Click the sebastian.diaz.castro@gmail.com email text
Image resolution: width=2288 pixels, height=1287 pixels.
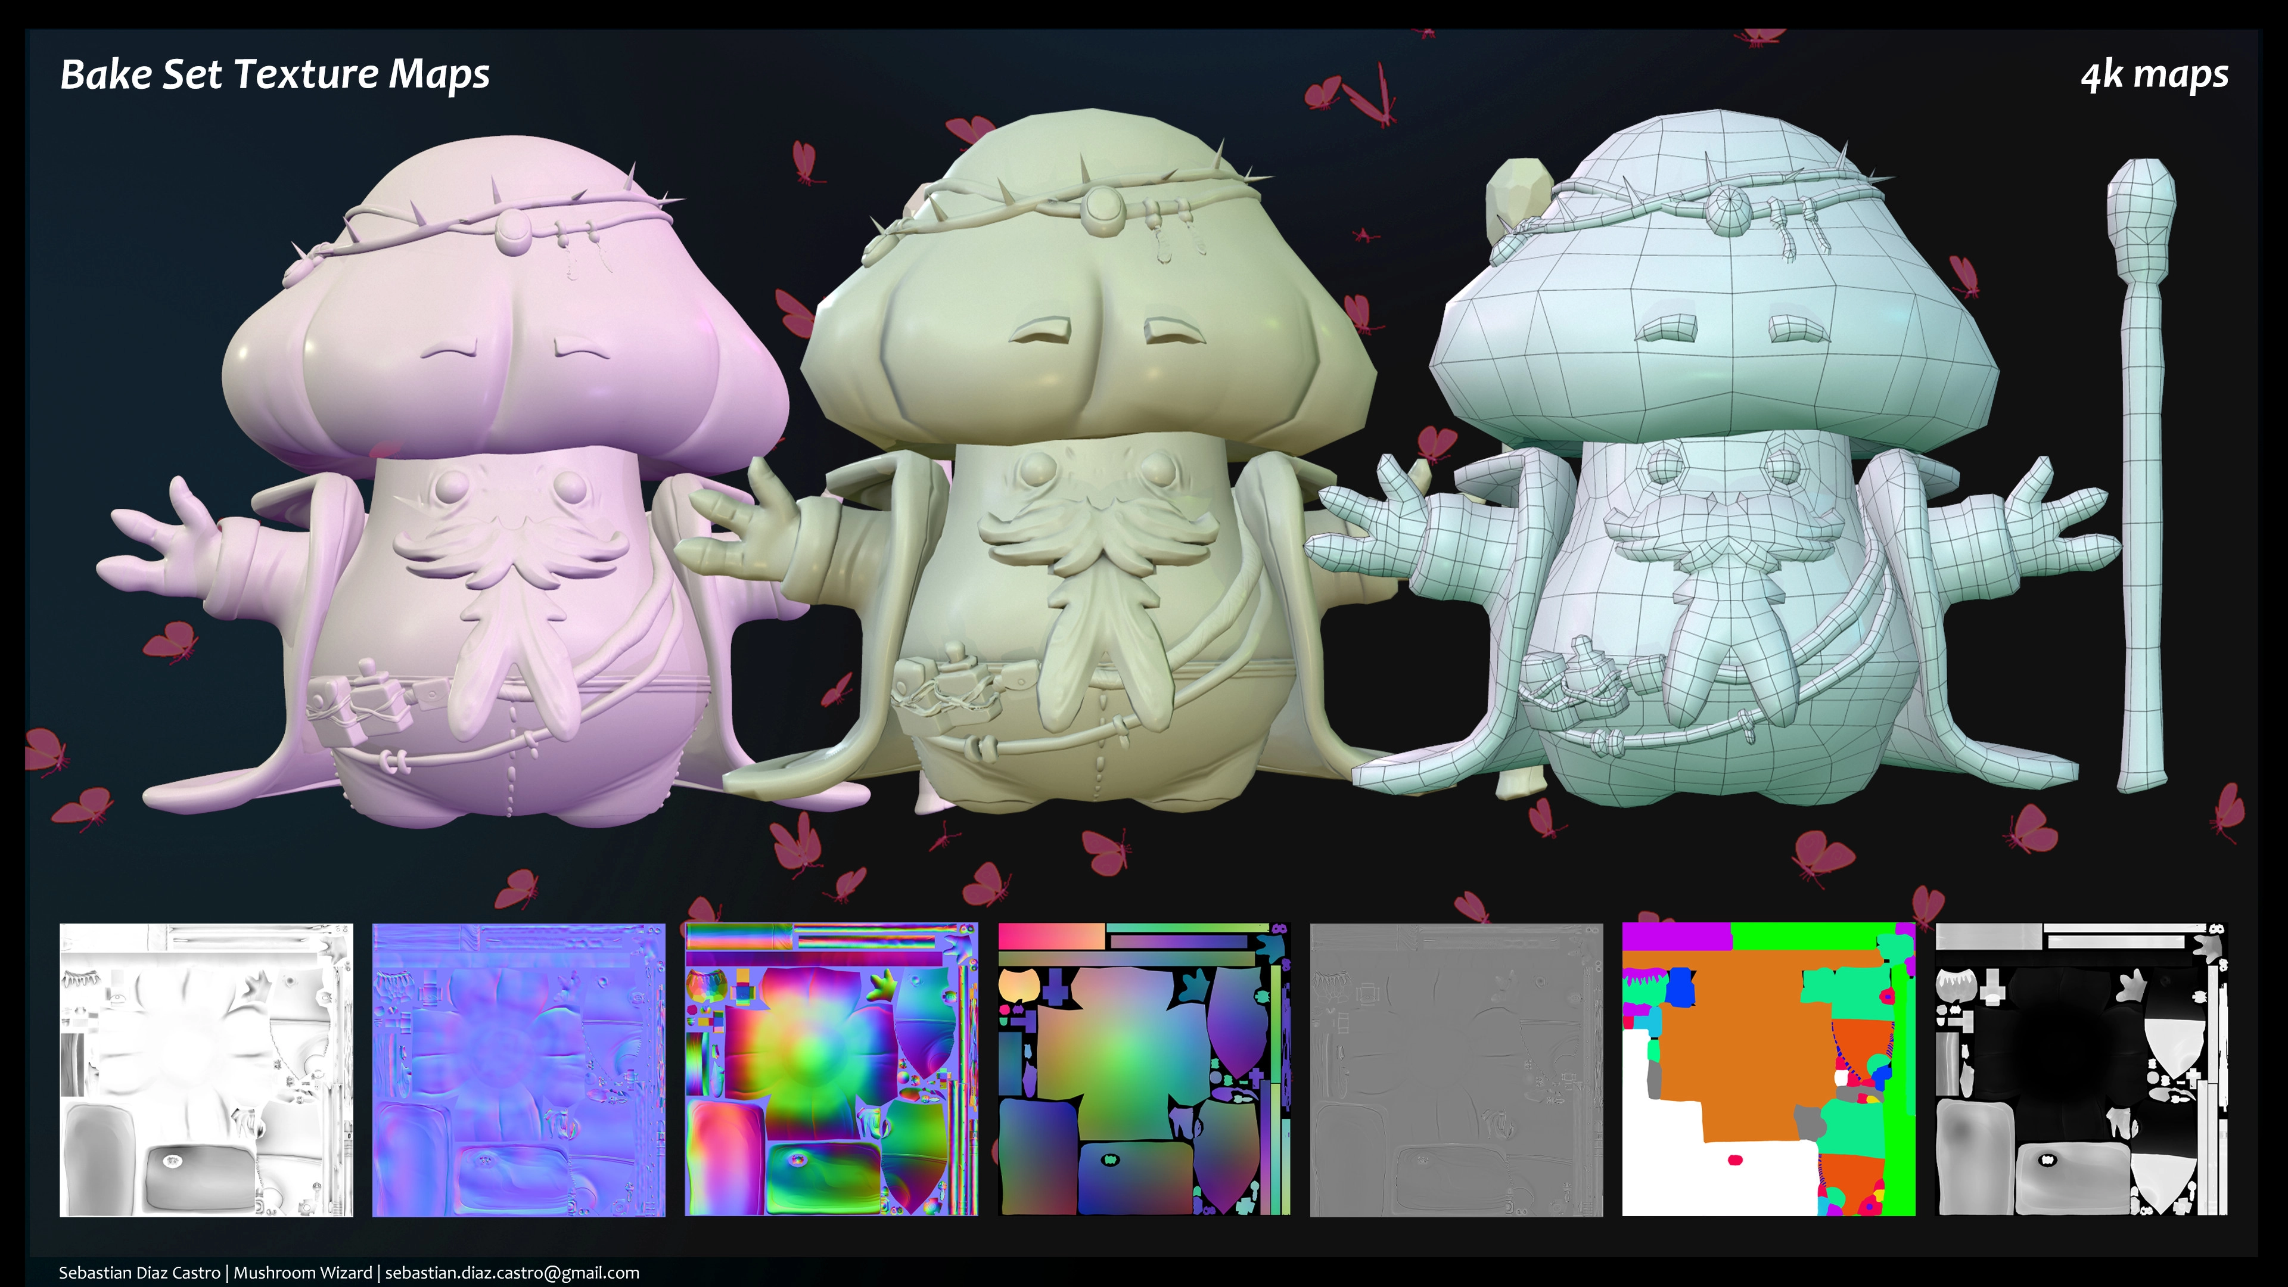(512, 1273)
